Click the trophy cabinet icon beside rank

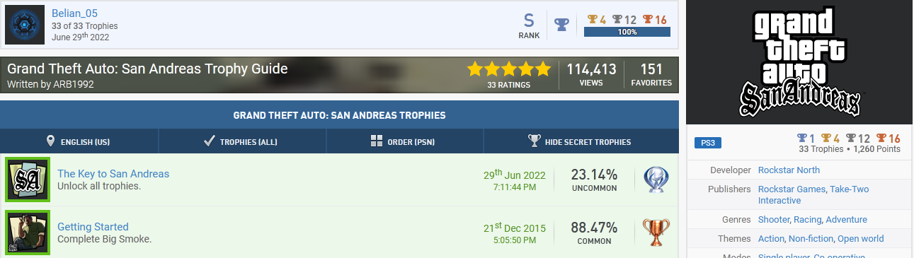click(561, 25)
